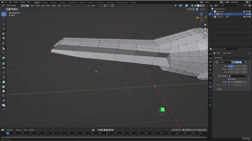Toggle the Merge checkbox in Mirror modifier
The image size is (252, 141).
(229, 82)
